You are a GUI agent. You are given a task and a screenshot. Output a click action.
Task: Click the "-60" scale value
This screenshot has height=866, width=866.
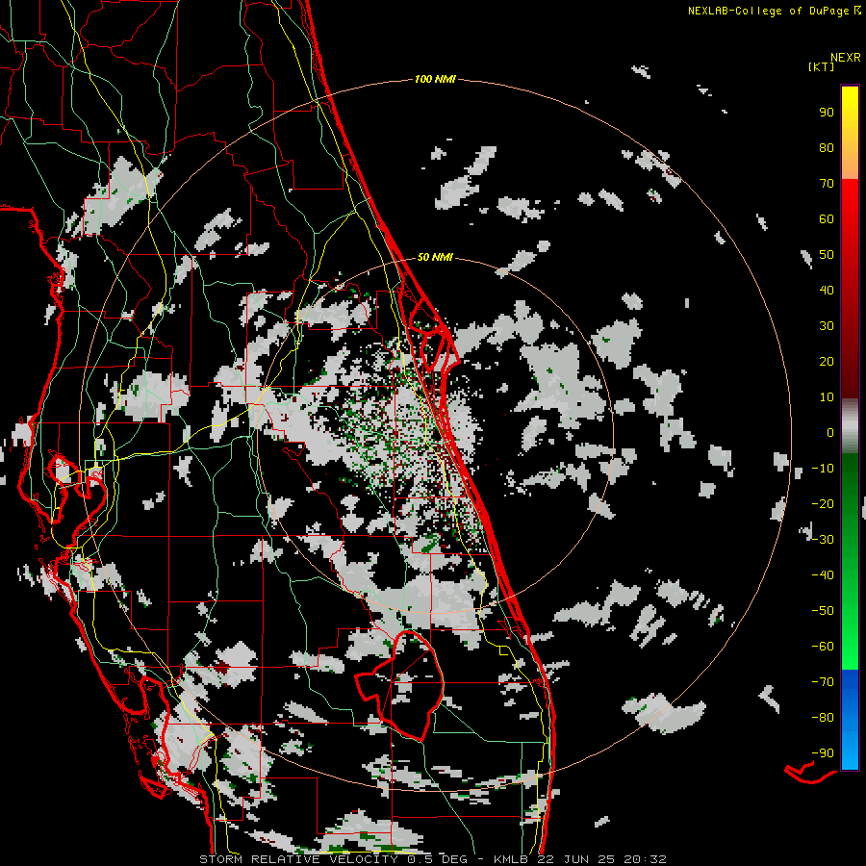coord(823,647)
